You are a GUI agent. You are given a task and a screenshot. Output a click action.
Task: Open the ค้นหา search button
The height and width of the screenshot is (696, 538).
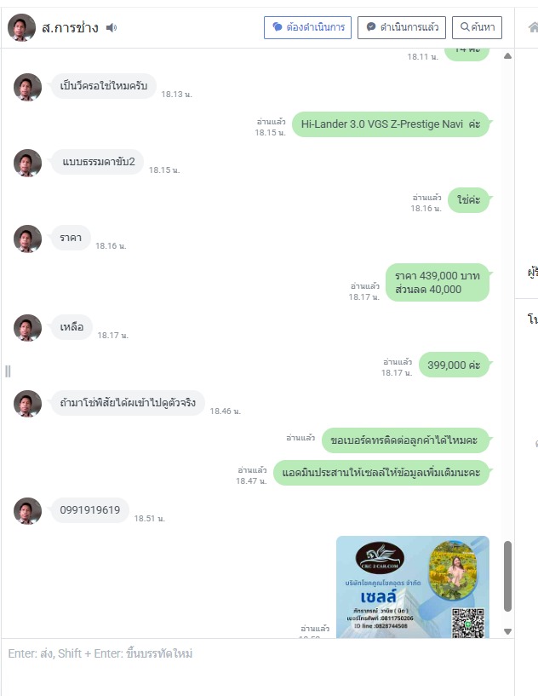click(x=478, y=27)
